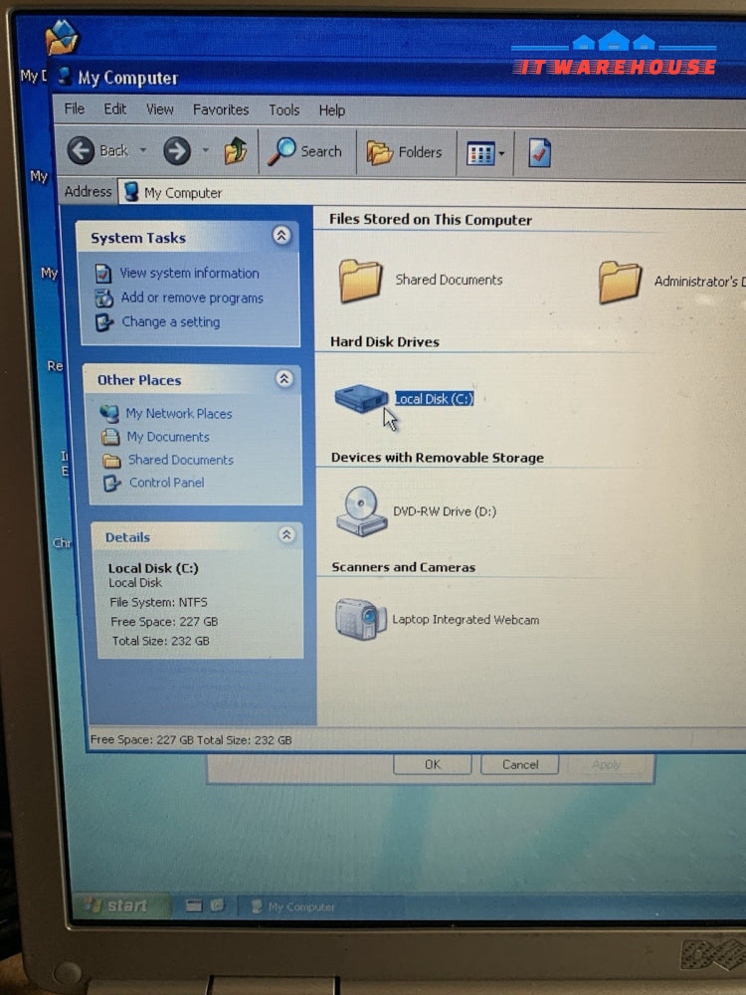Click the toolbar icon with red checkmark

(539, 153)
